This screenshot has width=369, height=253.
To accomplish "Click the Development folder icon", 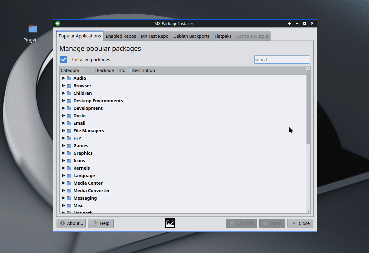I will [69, 108].
